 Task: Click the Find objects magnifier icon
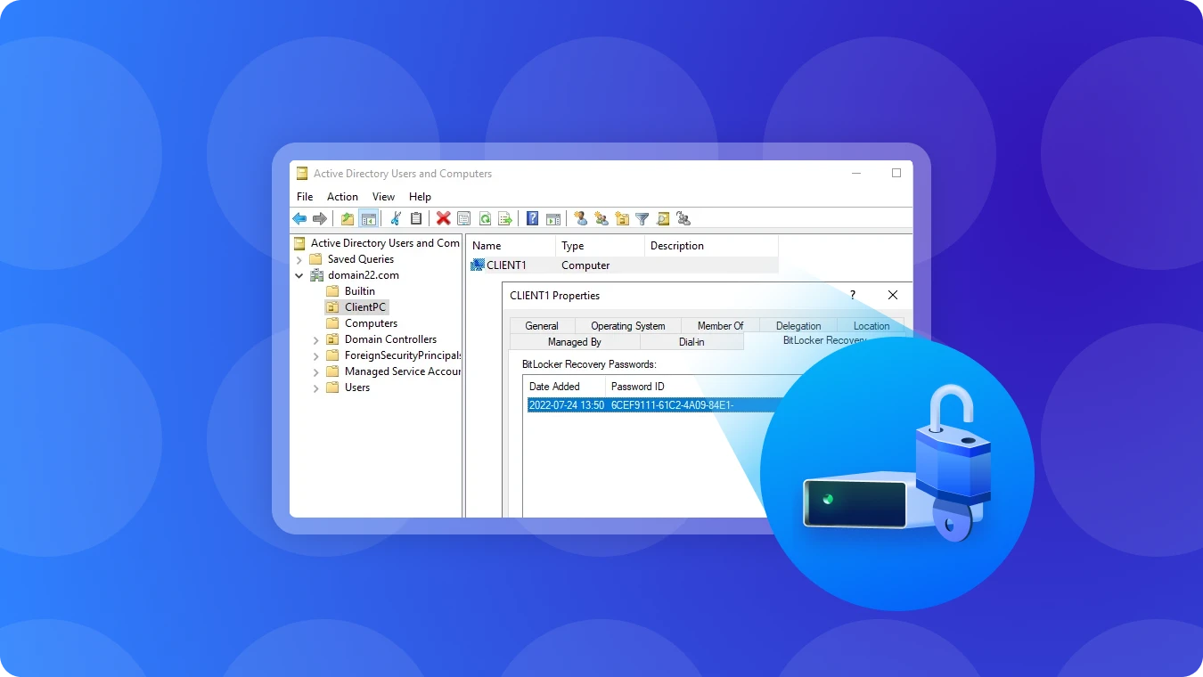click(663, 218)
